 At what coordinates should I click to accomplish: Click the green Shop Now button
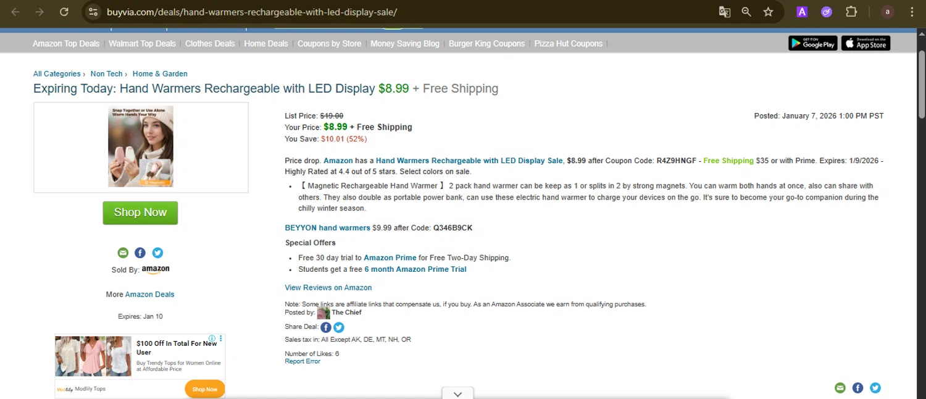[140, 212]
